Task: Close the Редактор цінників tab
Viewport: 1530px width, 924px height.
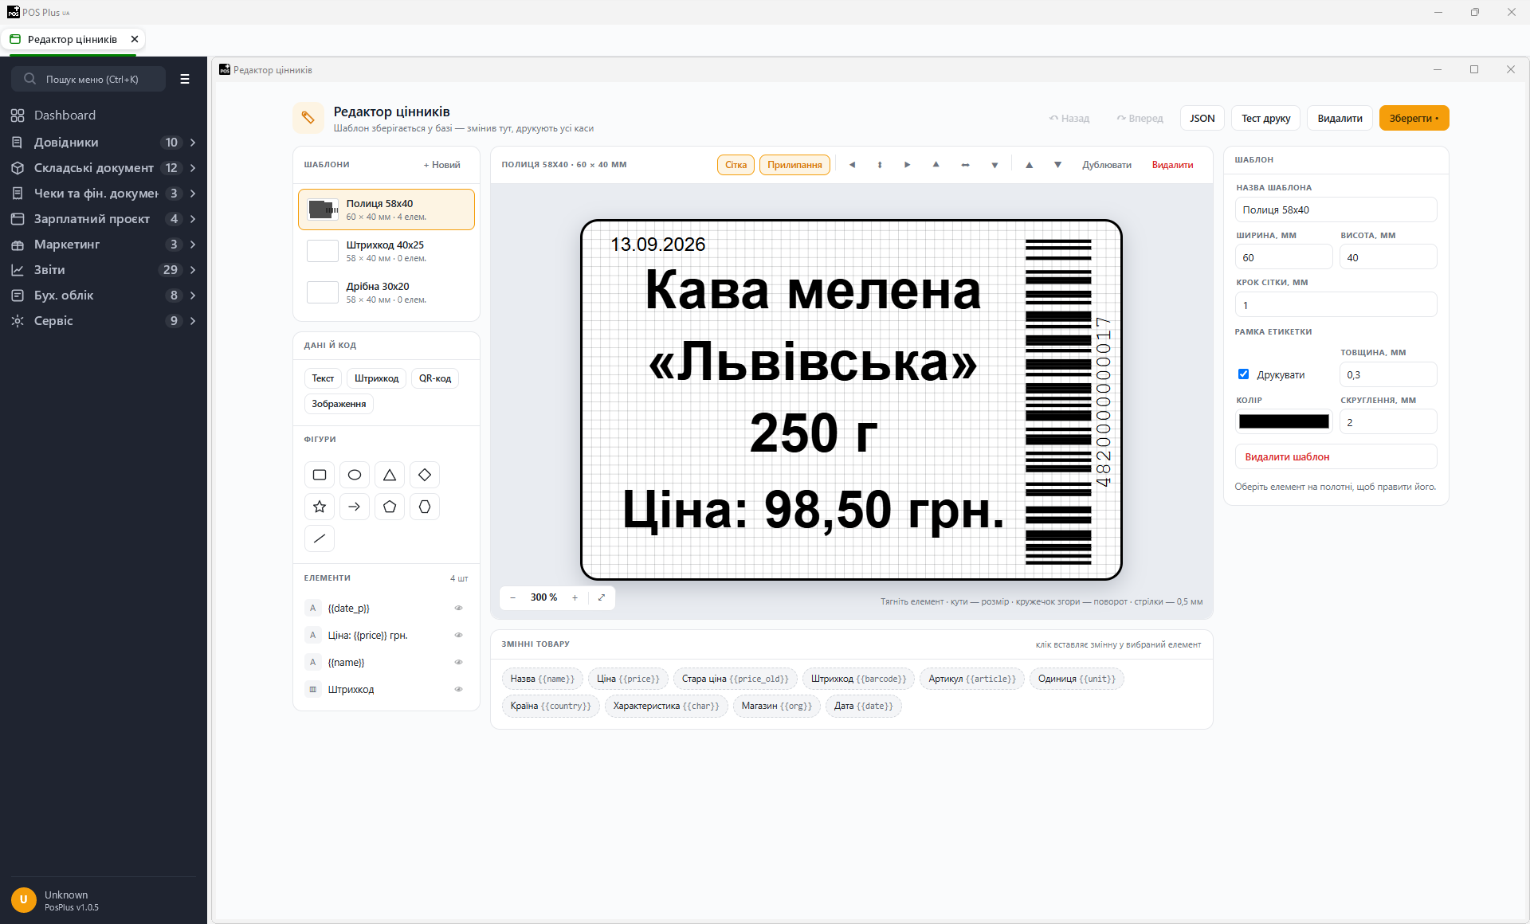Action: (x=135, y=39)
